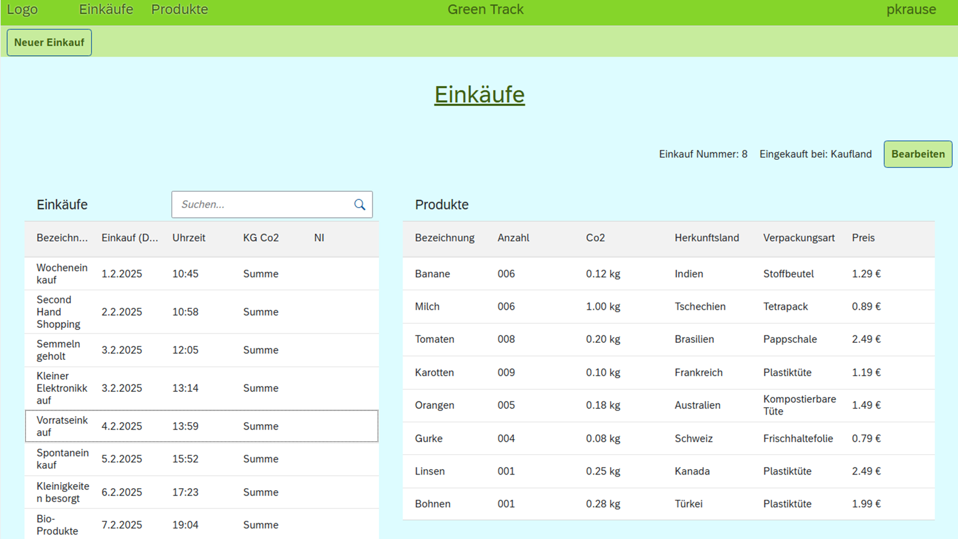
Task: Click the Logo in header
Action: coord(22,9)
